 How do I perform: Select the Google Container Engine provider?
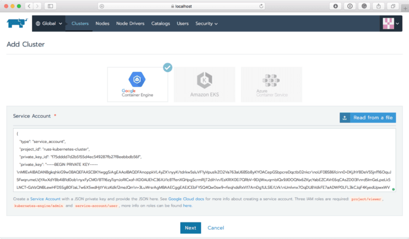138,84
